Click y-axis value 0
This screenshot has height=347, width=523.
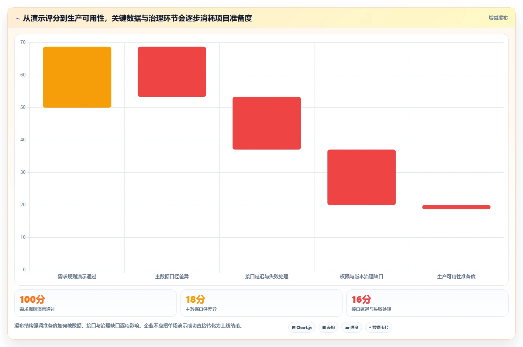click(24, 270)
